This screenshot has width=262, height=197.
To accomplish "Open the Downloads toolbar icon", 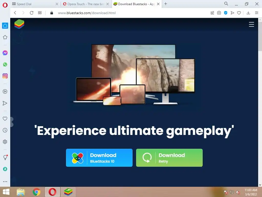I will pos(248,13).
